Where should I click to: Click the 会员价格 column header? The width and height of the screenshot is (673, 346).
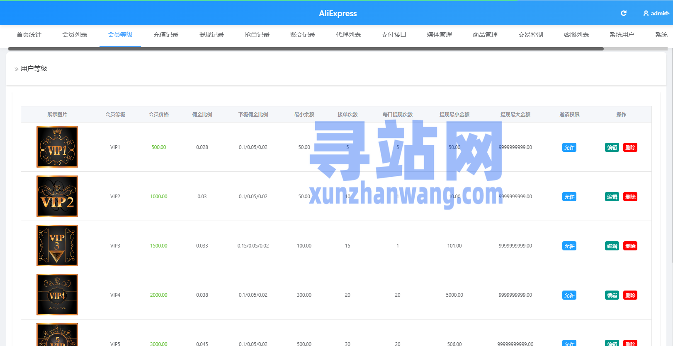159,114
